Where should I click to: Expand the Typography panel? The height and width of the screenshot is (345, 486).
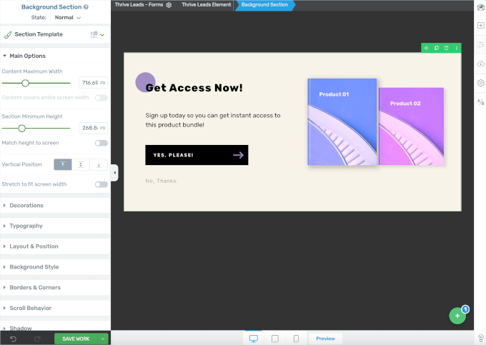[x=55, y=226]
